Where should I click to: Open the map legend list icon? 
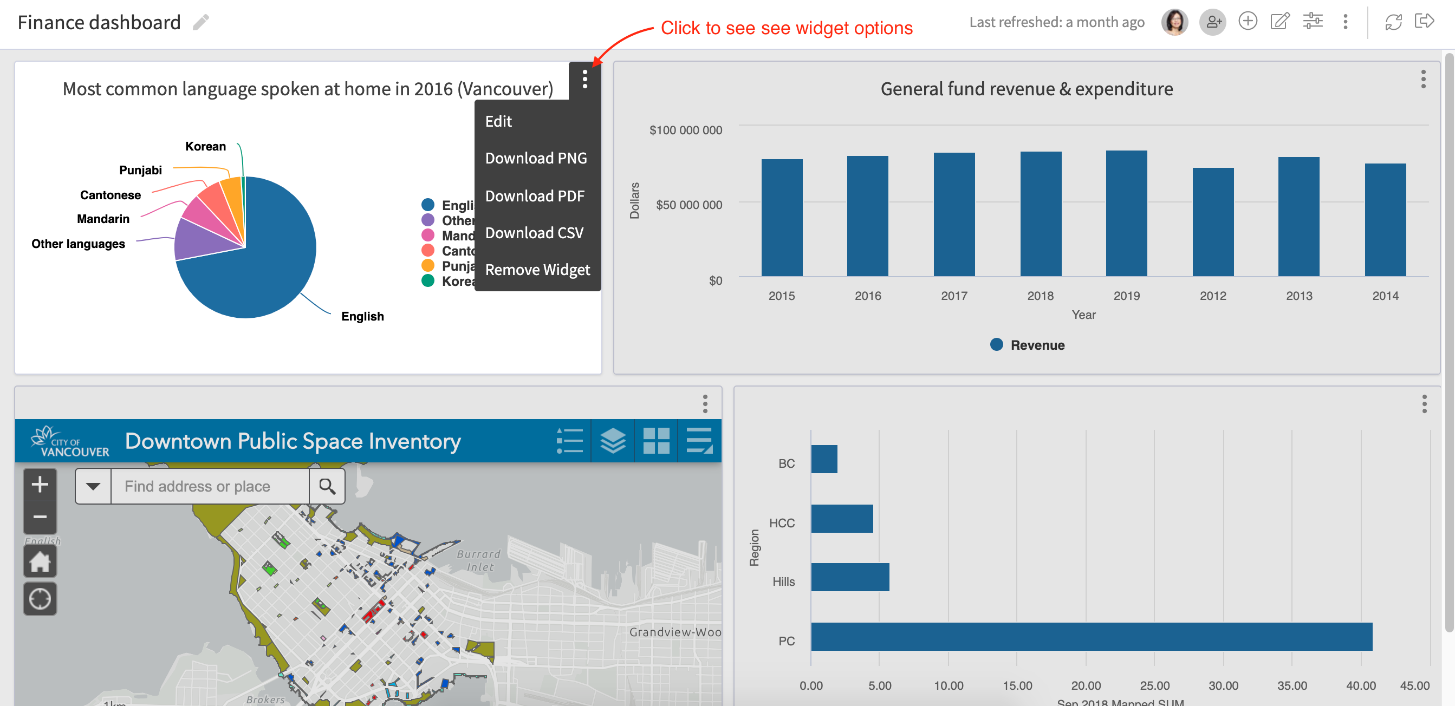coord(569,440)
